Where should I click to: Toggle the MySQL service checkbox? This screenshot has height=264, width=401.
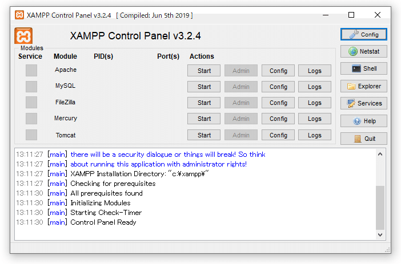pos(31,86)
